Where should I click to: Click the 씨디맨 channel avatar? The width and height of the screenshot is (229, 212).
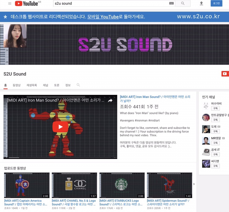tap(206, 164)
